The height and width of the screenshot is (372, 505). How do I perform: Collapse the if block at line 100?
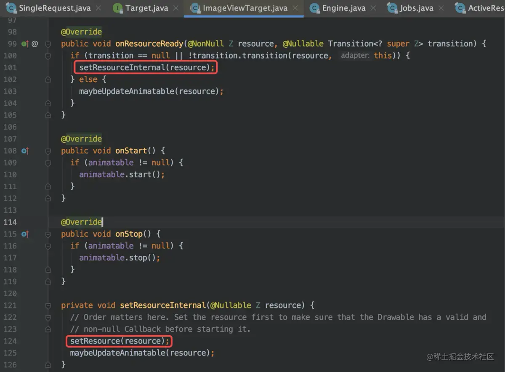tap(48, 55)
